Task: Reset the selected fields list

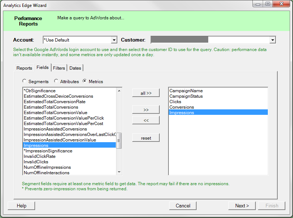Action: pyautogui.click(x=146, y=138)
